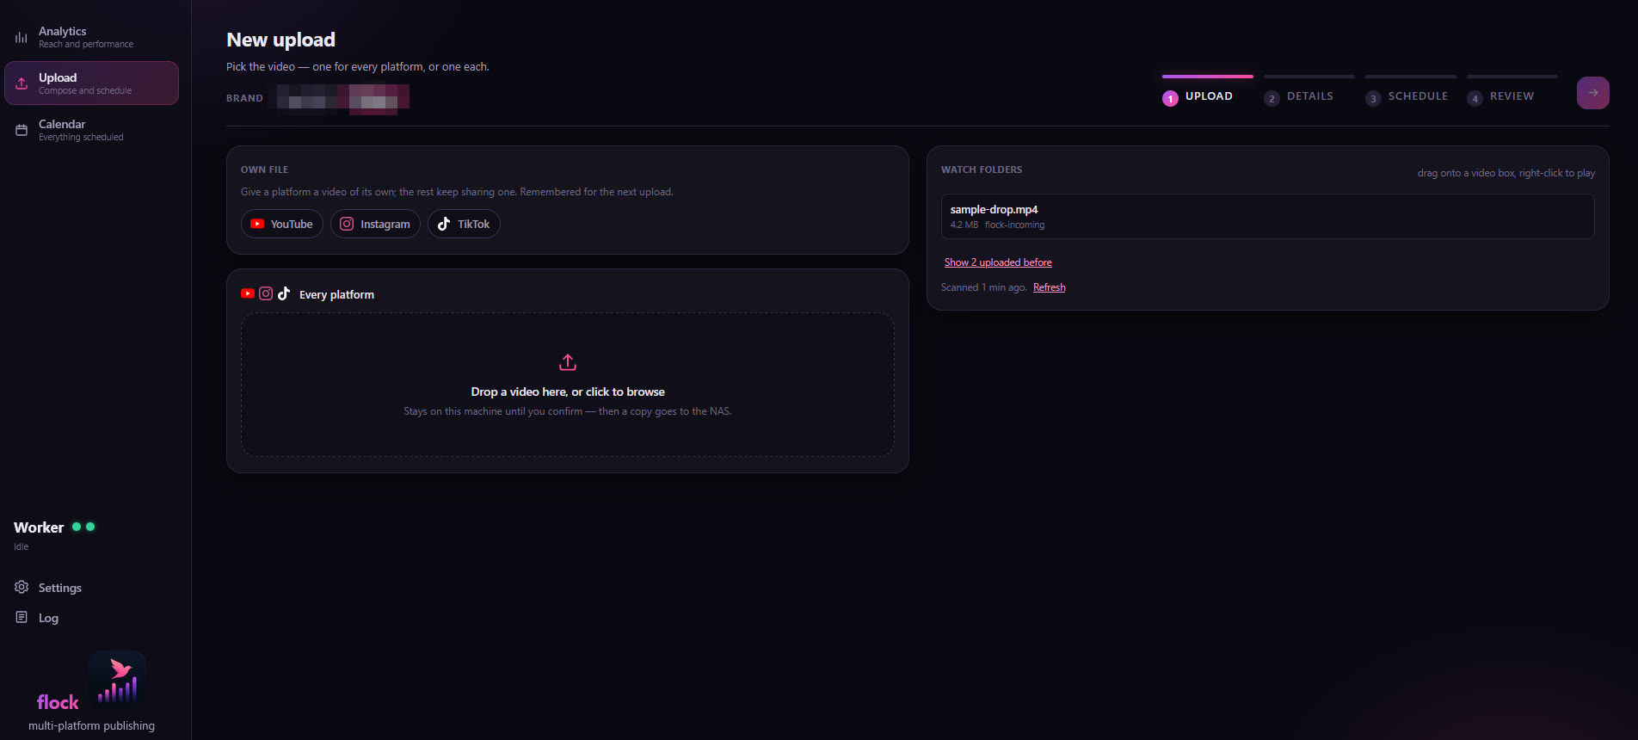Click the Instagram icon beside Every platform
This screenshot has width=1638, height=740.
(x=266, y=293)
